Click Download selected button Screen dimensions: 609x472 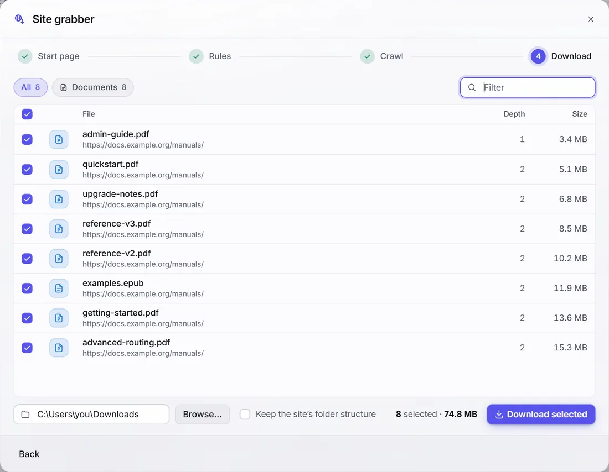pyautogui.click(x=541, y=414)
